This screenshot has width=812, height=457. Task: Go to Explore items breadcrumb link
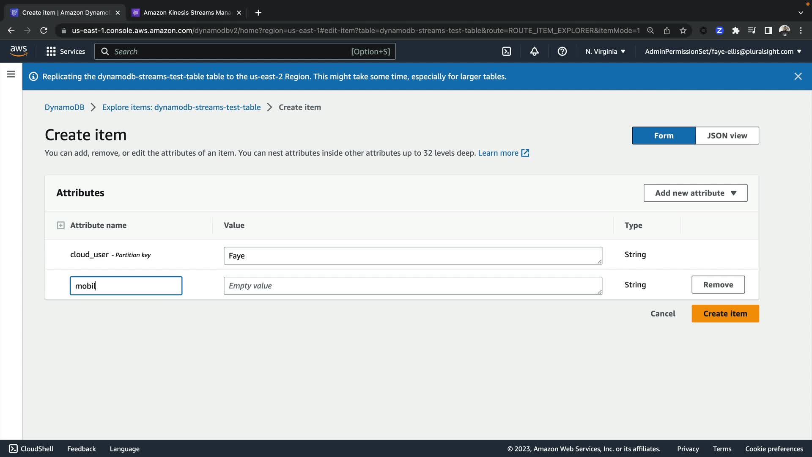[181, 107]
